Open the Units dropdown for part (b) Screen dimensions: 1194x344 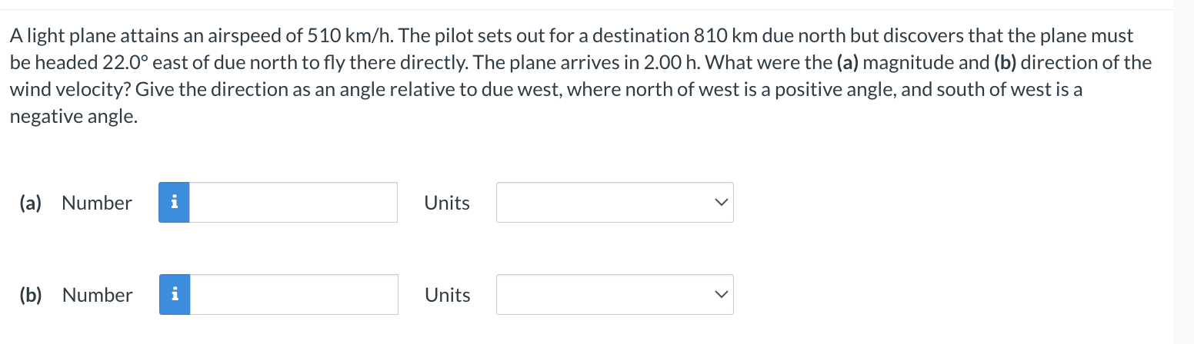coord(614,295)
